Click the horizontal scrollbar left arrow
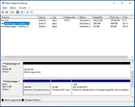This screenshot has width=135, height=107. 2,57
